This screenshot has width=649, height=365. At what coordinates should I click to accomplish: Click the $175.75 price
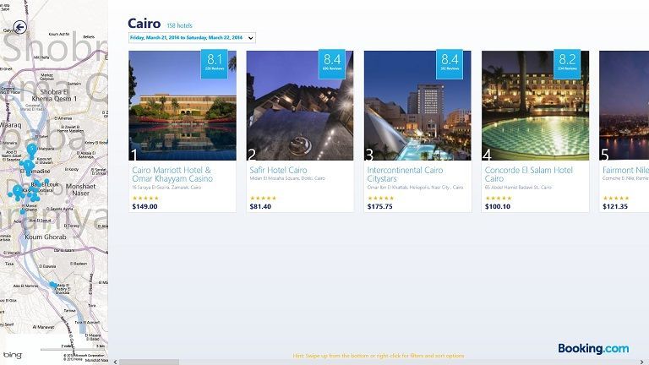(379, 206)
